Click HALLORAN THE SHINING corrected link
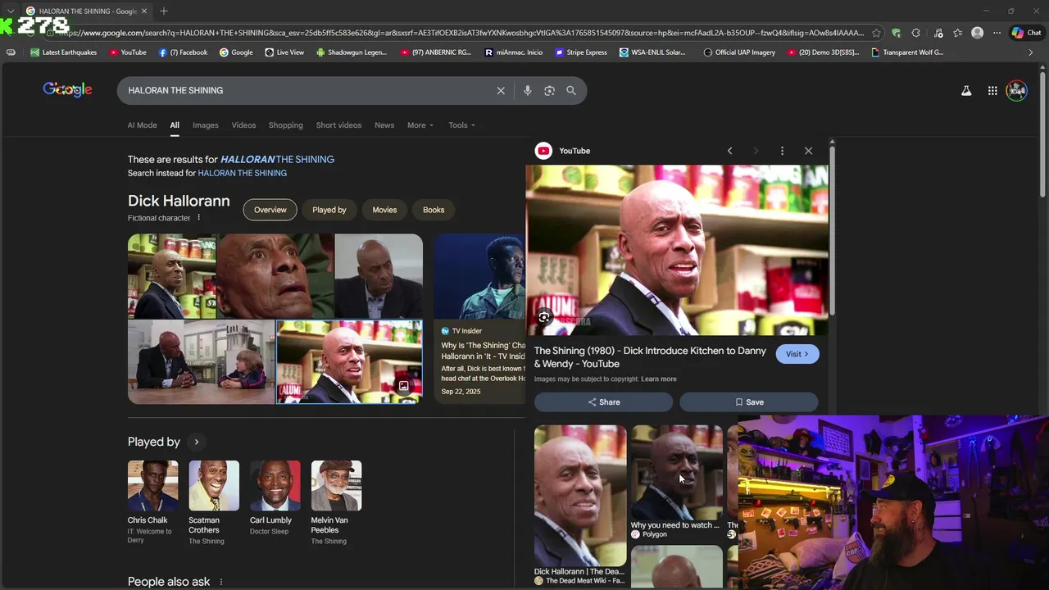Viewport: 1049px width, 590px height. 277,159
